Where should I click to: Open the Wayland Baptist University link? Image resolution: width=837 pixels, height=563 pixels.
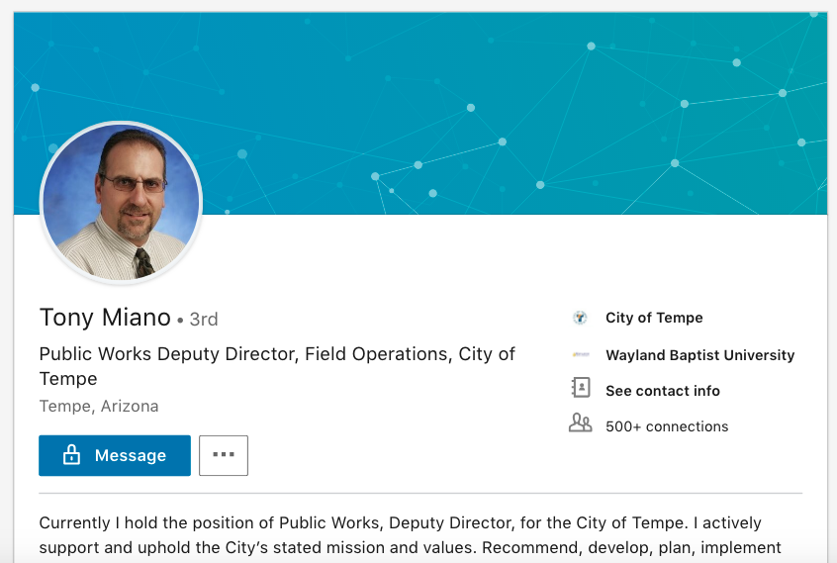pyautogui.click(x=699, y=355)
